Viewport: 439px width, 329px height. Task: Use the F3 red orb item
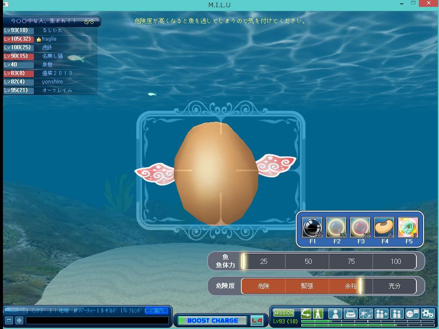pyautogui.click(x=360, y=227)
